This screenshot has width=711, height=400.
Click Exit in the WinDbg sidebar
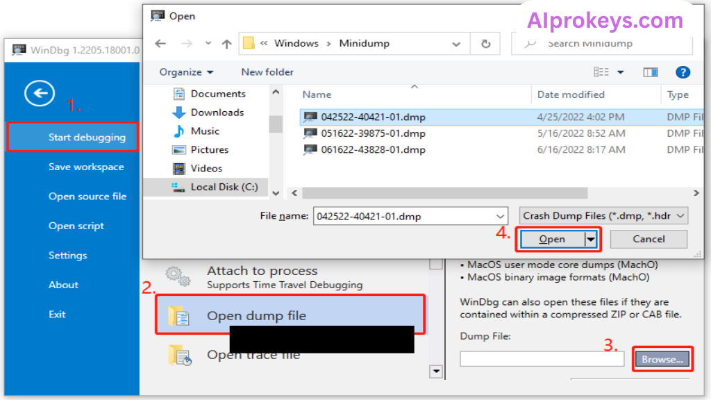(x=57, y=315)
